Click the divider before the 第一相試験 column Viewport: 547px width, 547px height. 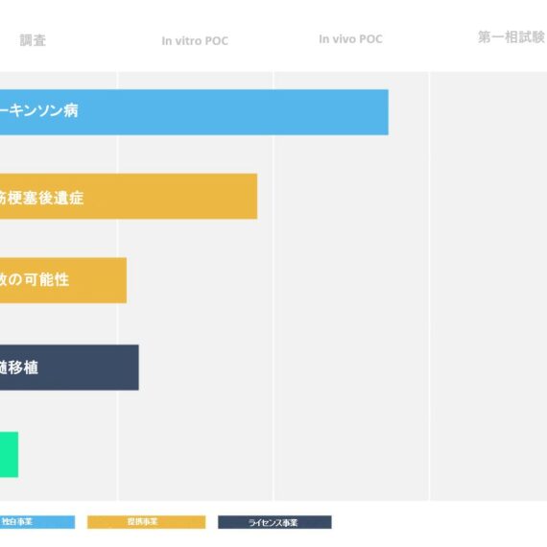(429, 286)
